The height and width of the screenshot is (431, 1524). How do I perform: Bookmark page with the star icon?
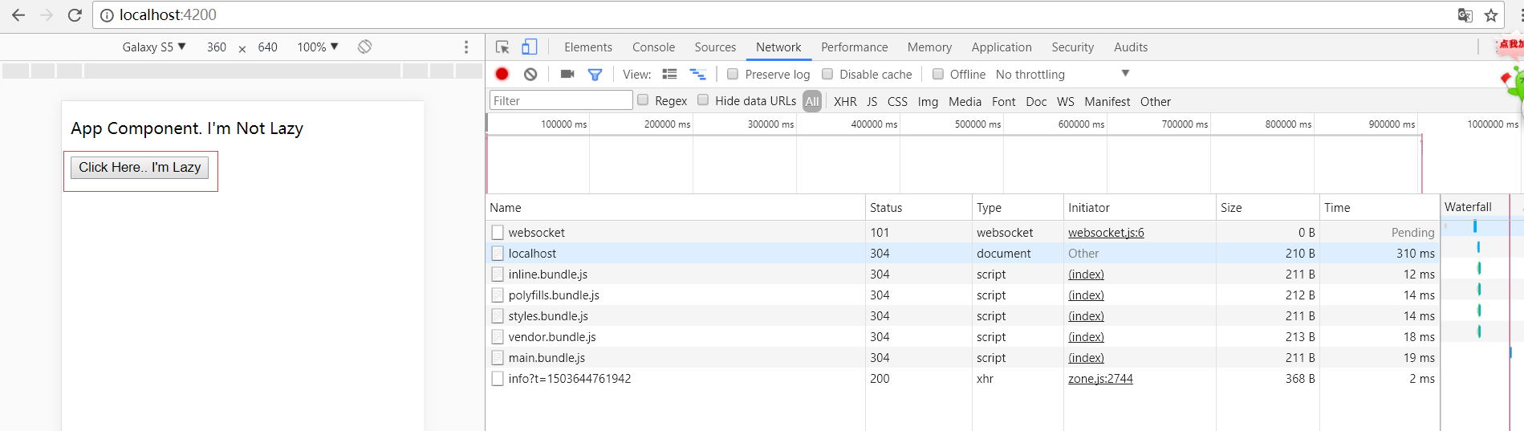tap(1491, 15)
